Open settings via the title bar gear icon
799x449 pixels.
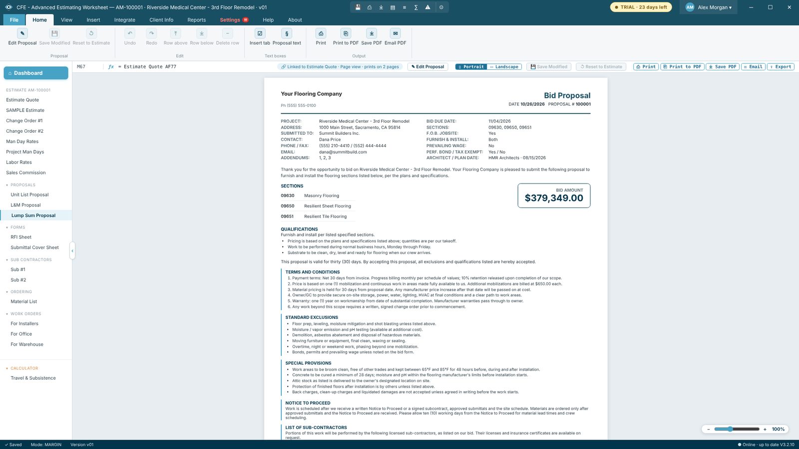coord(441,7)
